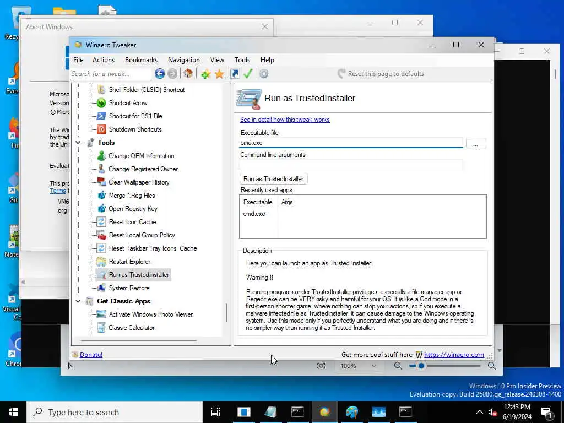
Task: Click the System Restore icon
Action: pos(101,288)
